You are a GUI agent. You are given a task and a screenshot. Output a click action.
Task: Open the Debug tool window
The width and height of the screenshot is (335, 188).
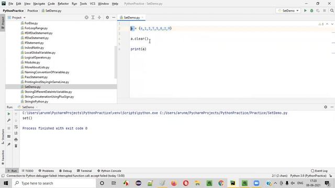65,171
